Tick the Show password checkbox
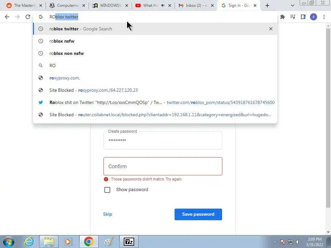The width and height of the screenshot is (331, 248). tap(107, 190)
